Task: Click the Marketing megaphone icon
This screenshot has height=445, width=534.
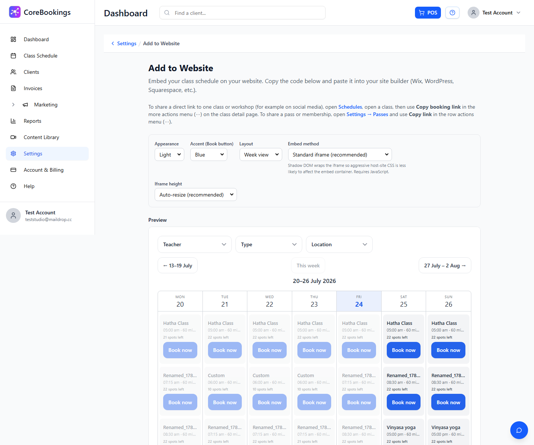Action: coord(25,105)
